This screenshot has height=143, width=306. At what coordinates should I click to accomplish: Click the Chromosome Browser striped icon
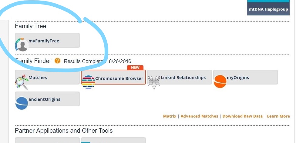click(x=88, y=82)
